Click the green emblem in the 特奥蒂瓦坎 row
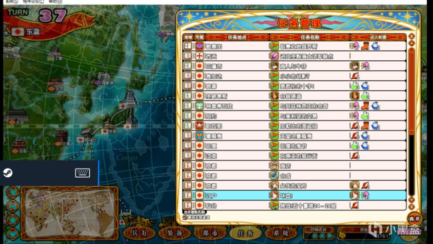 pos(199,105)
